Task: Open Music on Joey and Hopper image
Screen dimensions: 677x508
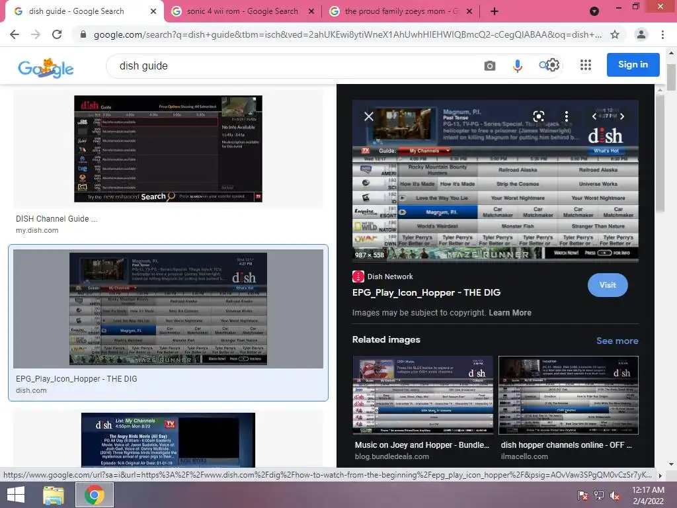Action: pos(422,395)
